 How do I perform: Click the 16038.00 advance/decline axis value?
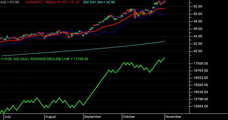click(x=201, y=92)
